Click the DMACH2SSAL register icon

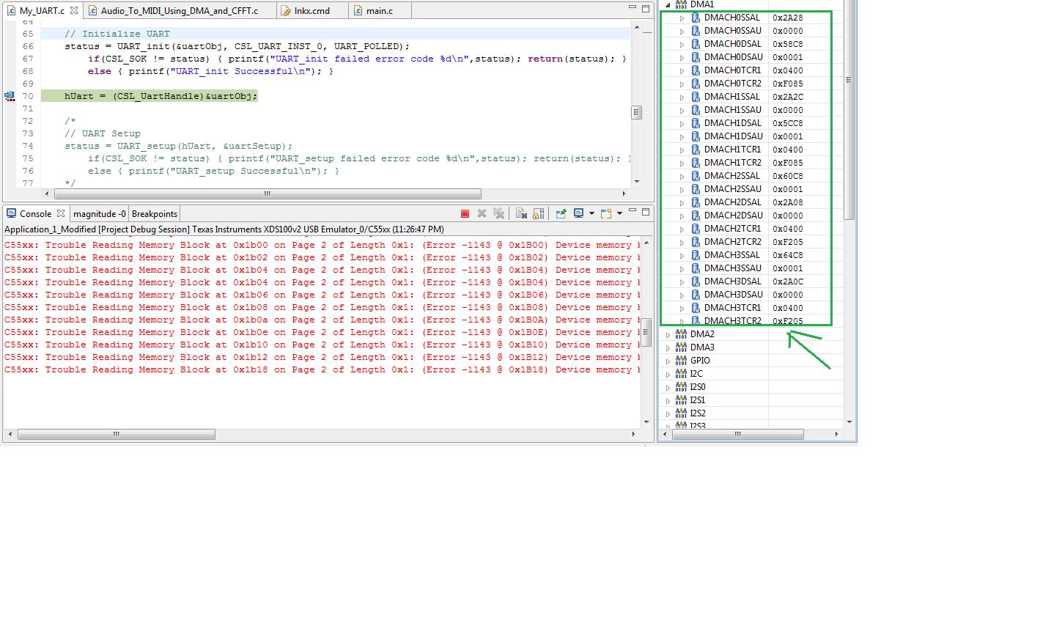tap(696, 176)
